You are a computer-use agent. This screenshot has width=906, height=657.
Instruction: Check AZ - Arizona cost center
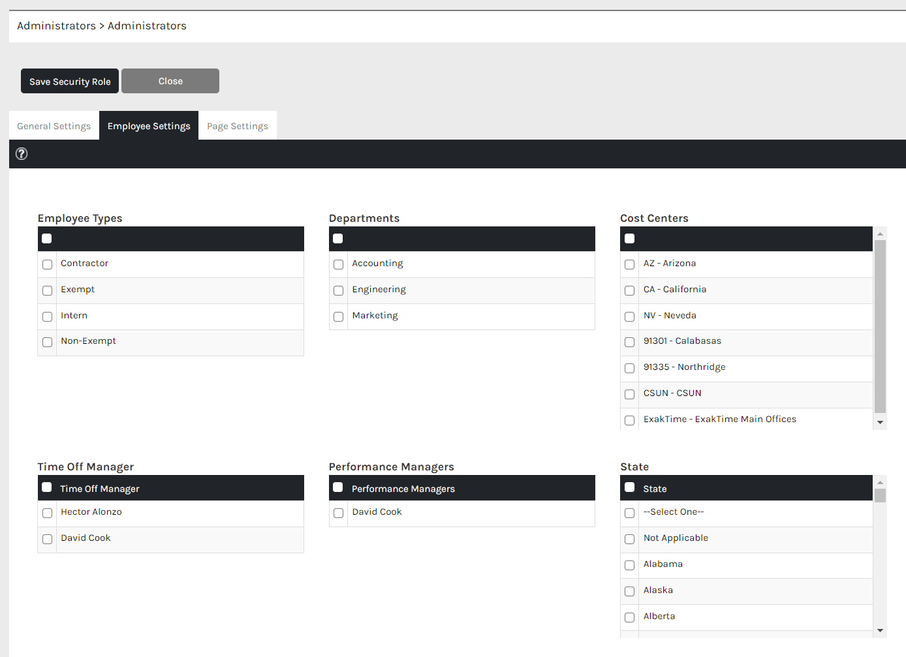(629, 264)
